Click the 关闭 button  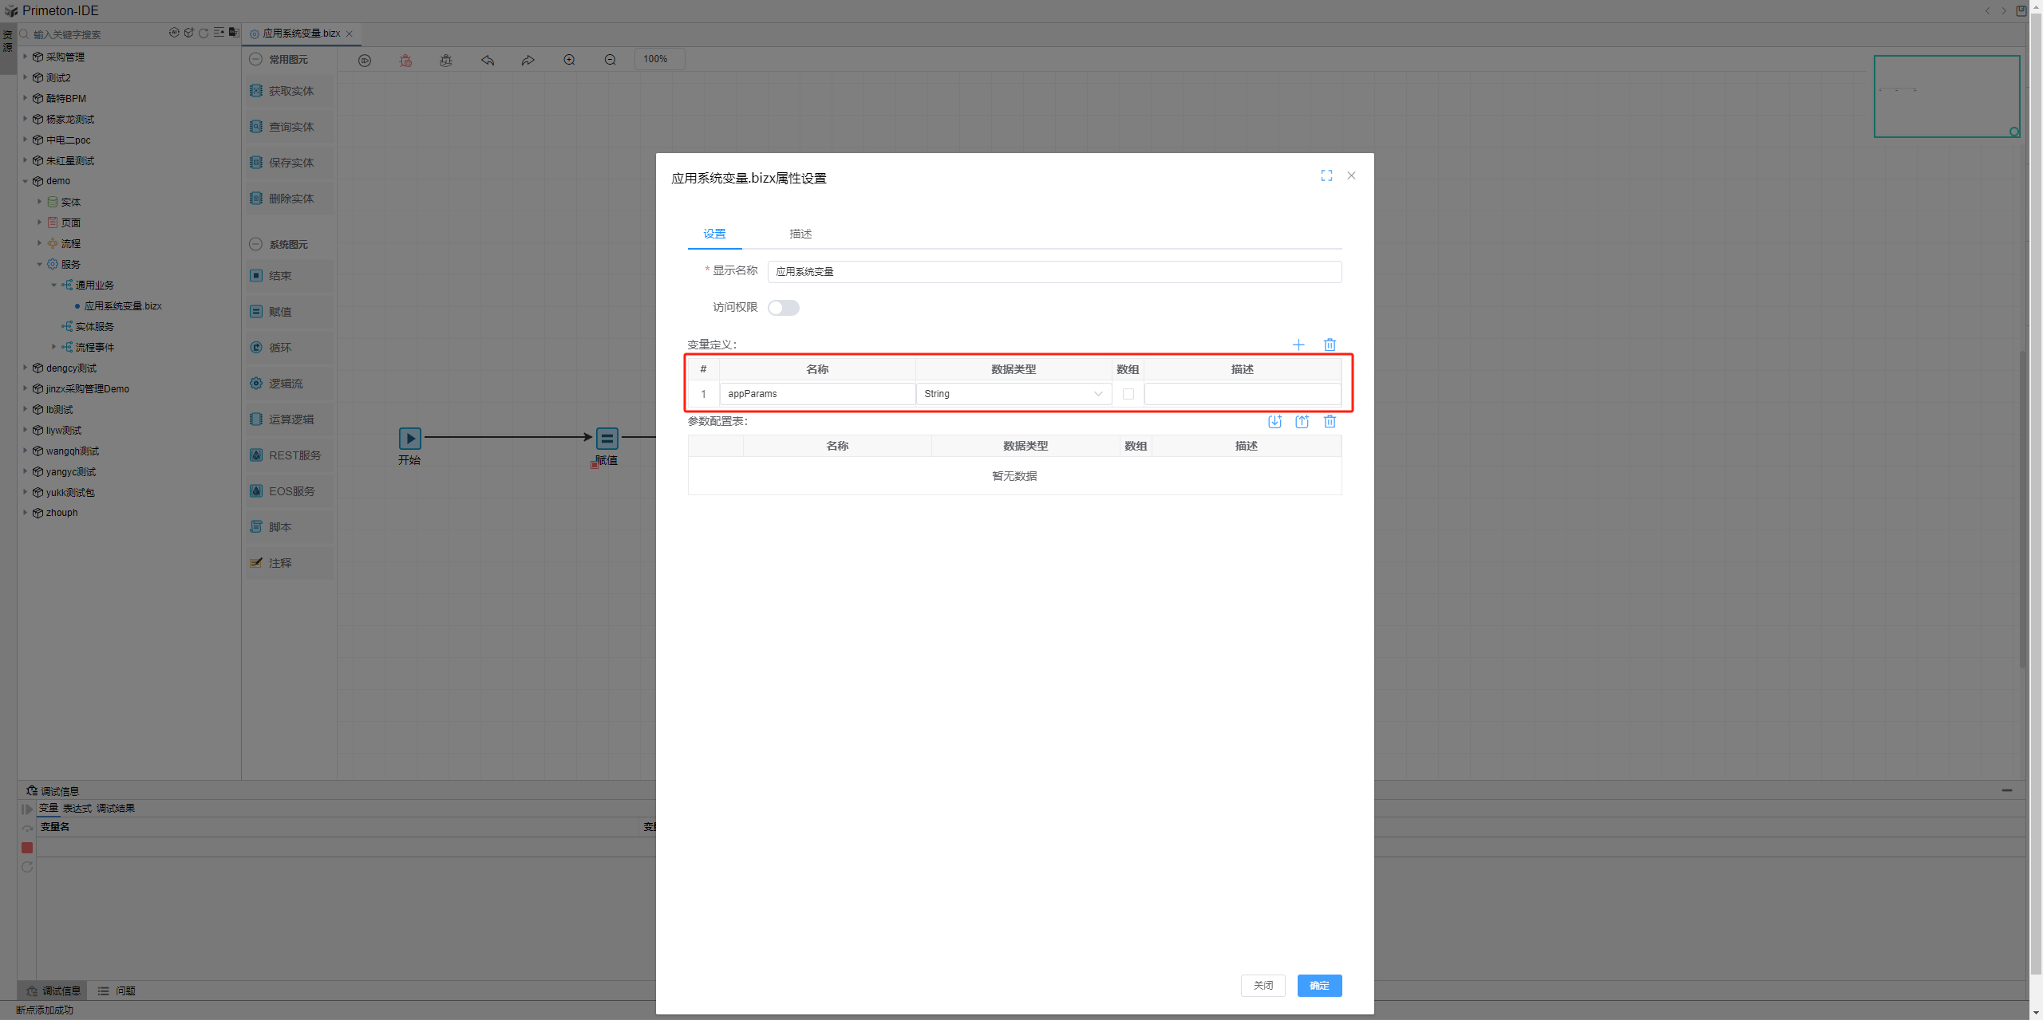1263,986
